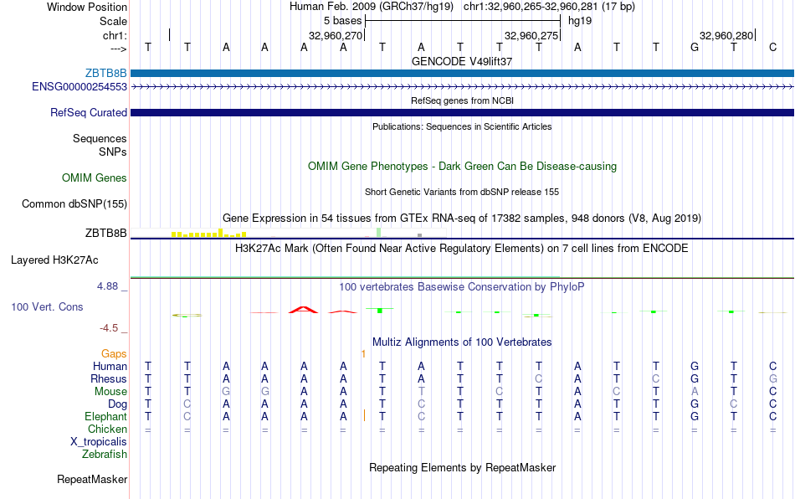Click the 32,960,280 ruler coordinate
This screenshot has height=499, width=795.
[x=726, y=35]
